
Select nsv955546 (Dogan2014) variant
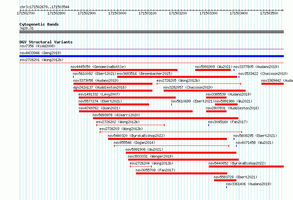[134, 143]
